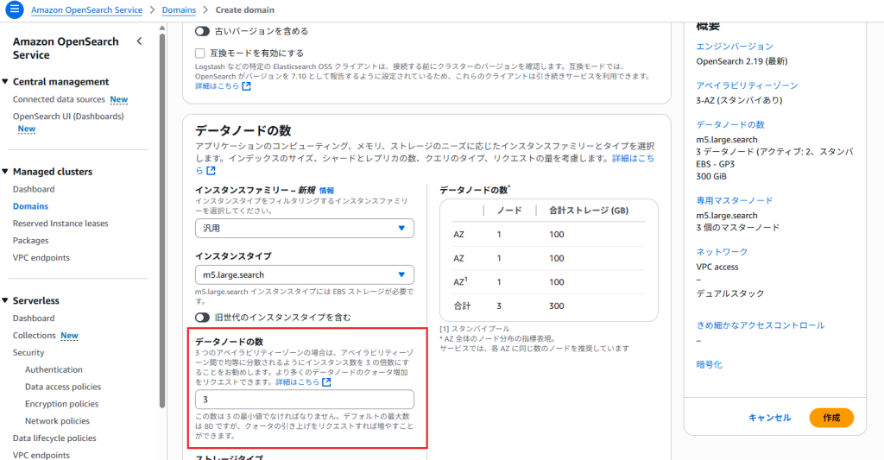
Task: Open VPC endpoints under Managed clusters
Action: pyautogui.click(x=41, y=258)
